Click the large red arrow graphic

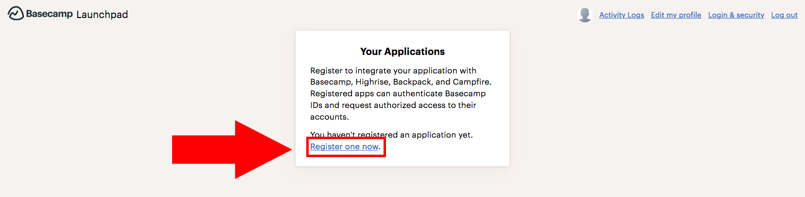click(x=232, y=149)
